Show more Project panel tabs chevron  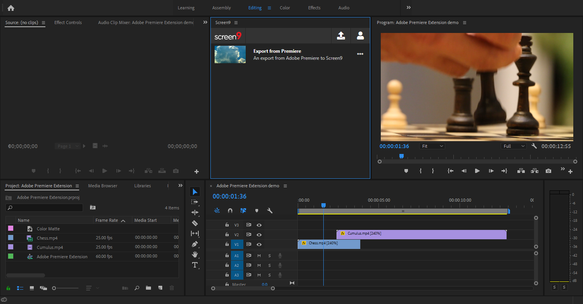click(180, 186)
